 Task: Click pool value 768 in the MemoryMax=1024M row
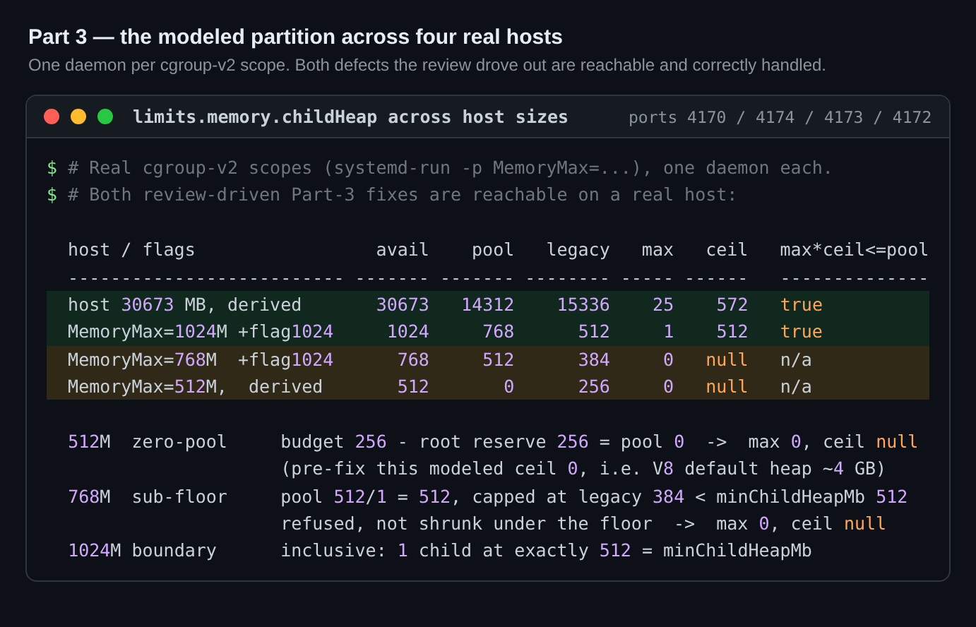click(x=499, y=332)
